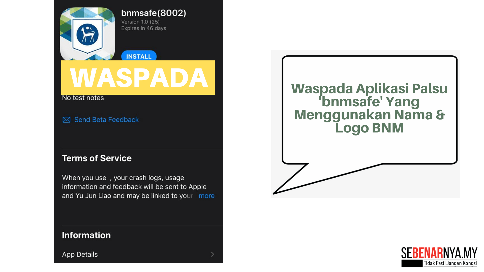Image resolution: width=484 pixels, height=272 pixels.
Task: Click the 'Version 1.0 (25)' text
Action: coord(140,22)
